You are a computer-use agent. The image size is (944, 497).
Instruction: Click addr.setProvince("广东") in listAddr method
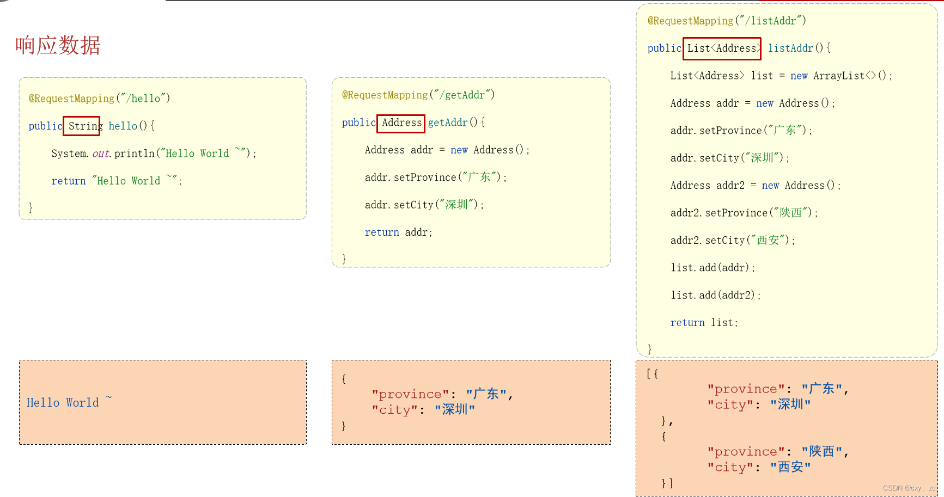(x=741, y=131)
